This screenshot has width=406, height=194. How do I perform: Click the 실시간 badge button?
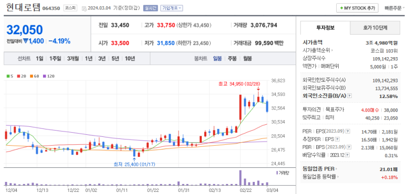150,8
